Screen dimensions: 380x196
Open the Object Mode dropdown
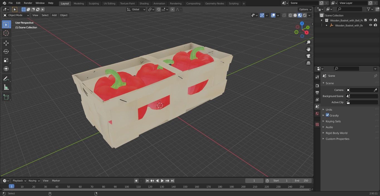(x=16, y=15)
